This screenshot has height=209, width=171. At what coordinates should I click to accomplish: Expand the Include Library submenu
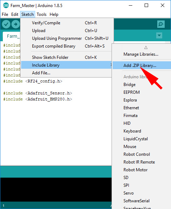(x=66, y=65)
